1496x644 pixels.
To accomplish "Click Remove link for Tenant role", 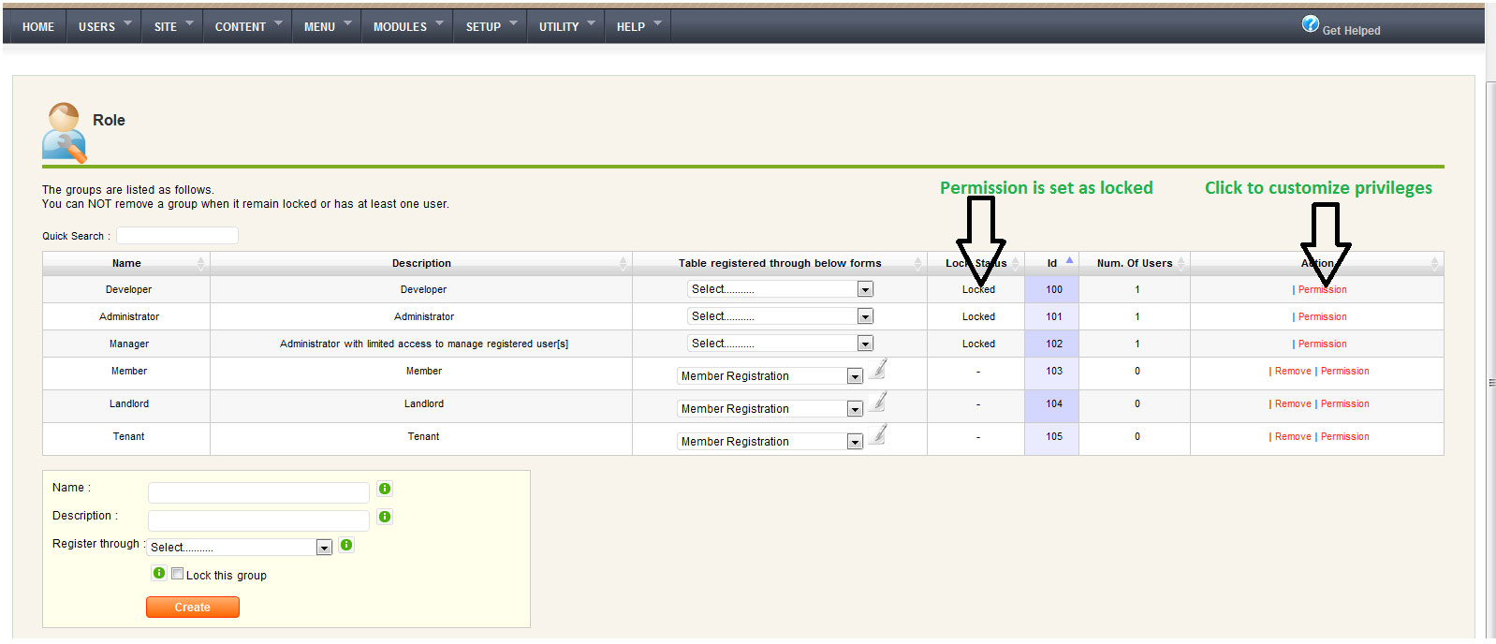I will [x=1293, y=436].
